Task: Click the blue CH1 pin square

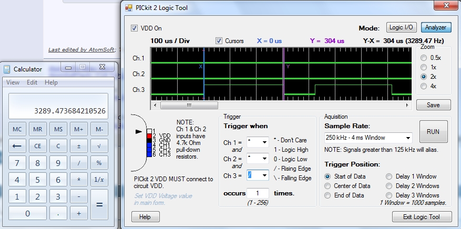Action: (149, 145)
